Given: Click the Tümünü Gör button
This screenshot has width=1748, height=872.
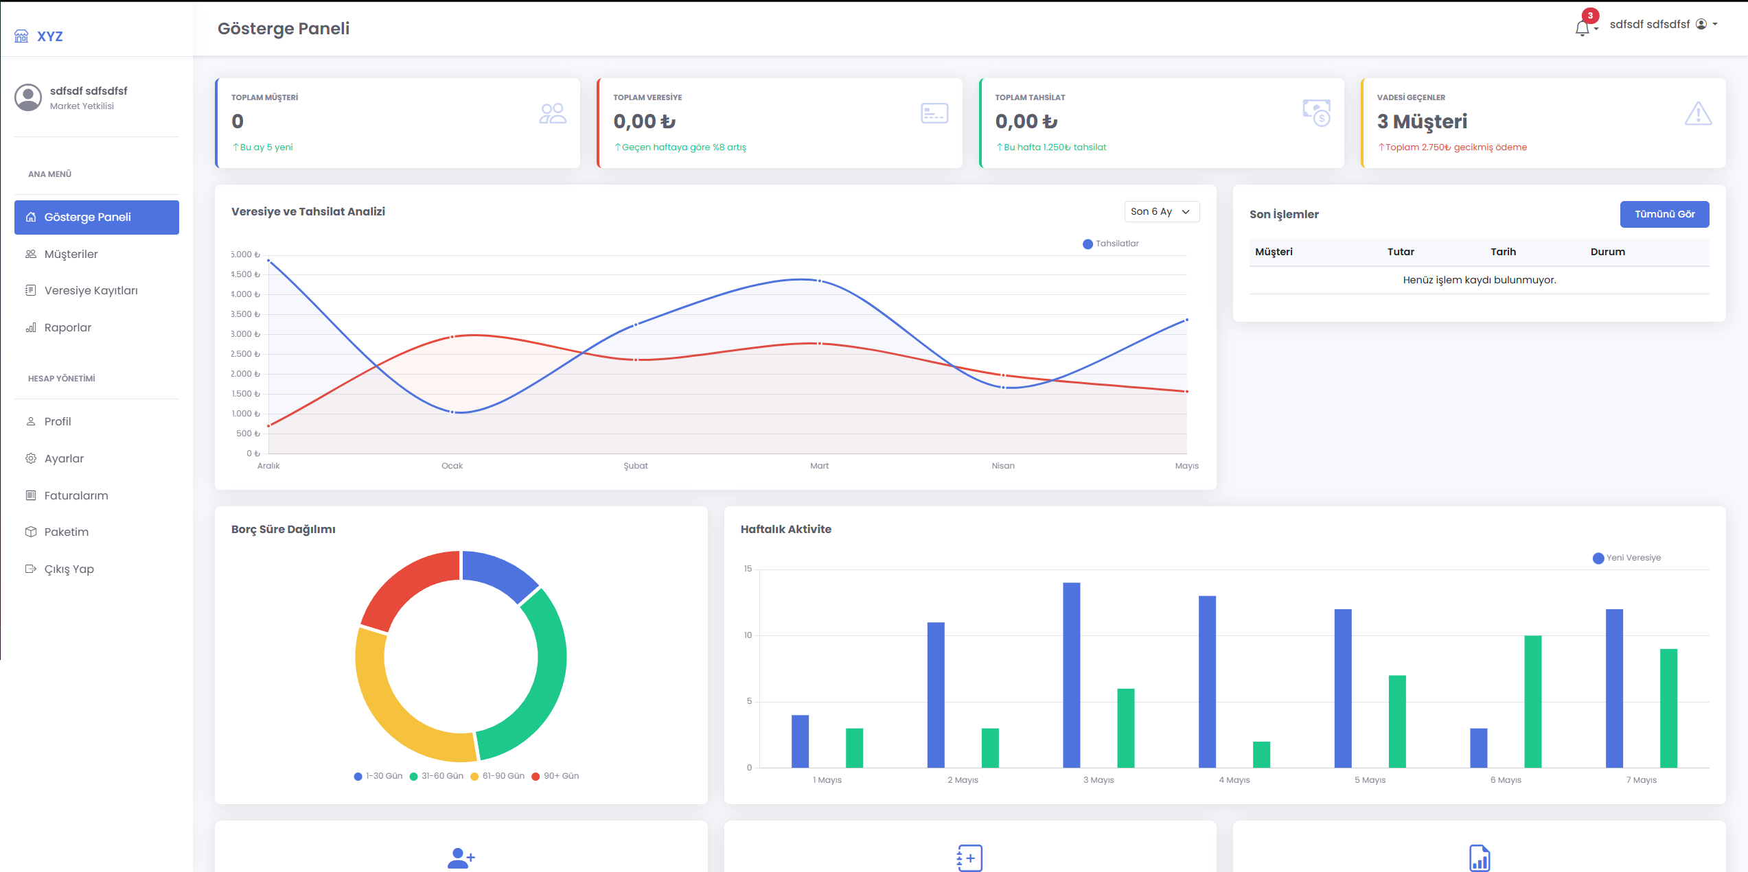Looking at the screenshot, I should pos(1664,214).
